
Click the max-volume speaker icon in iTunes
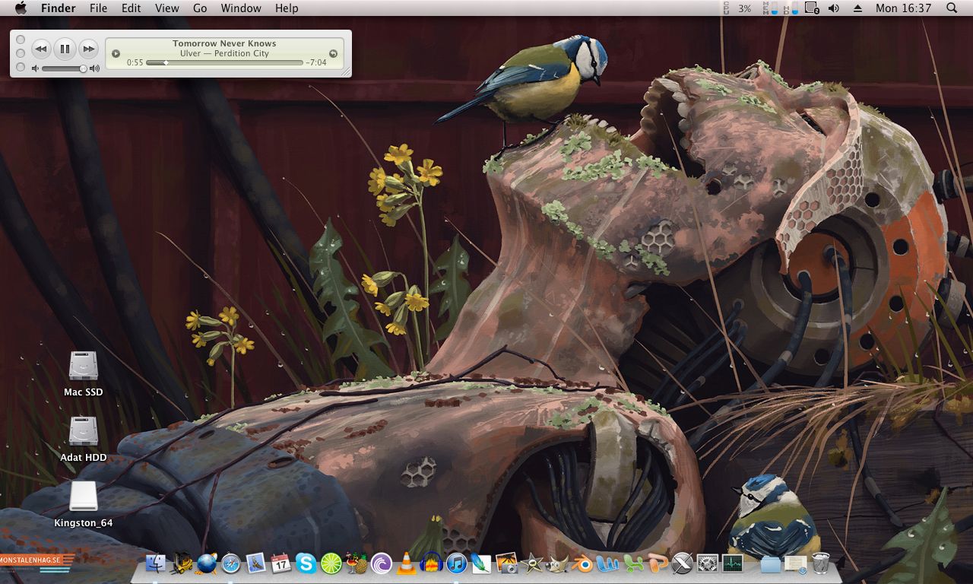click(95, 68)
